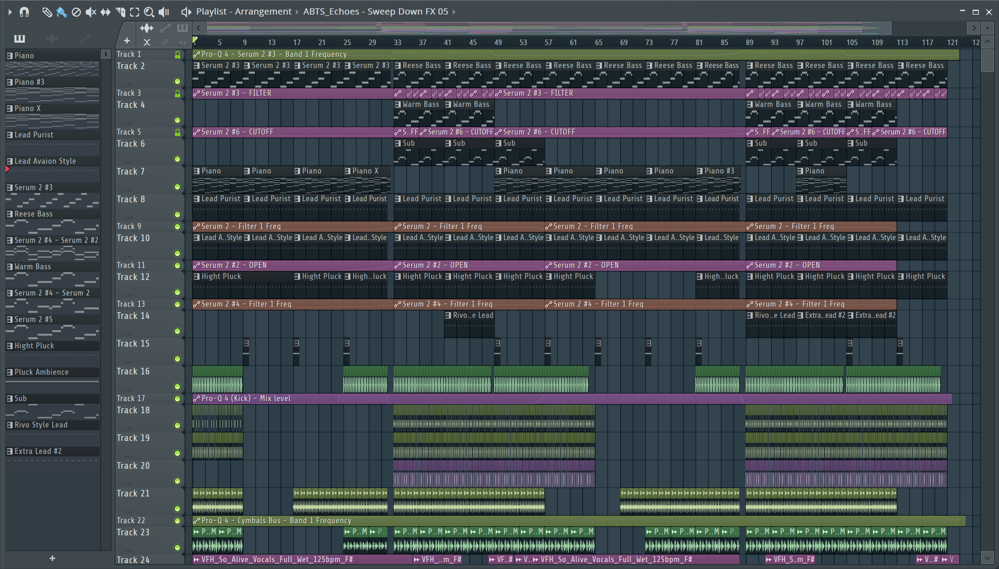
Task: Select the Slice tool
Action: [120, 12]
